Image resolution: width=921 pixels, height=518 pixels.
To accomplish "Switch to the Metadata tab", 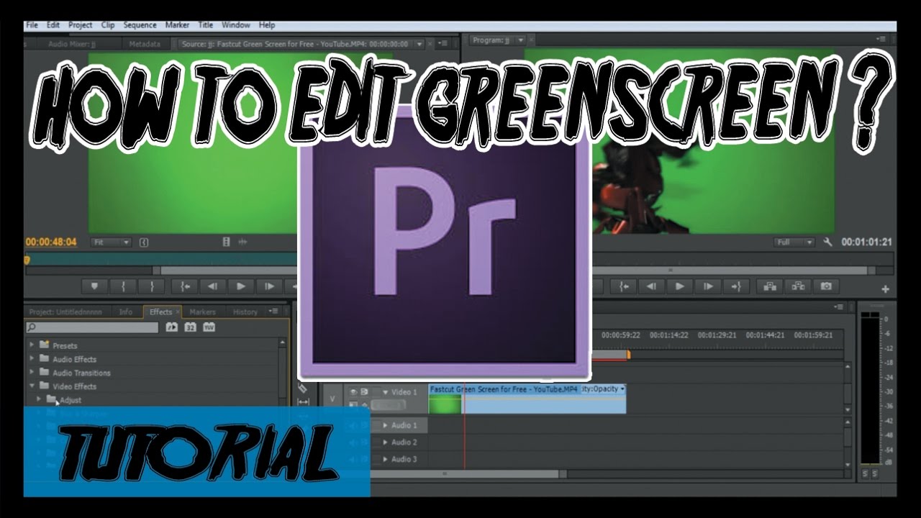I will (145, 44).
